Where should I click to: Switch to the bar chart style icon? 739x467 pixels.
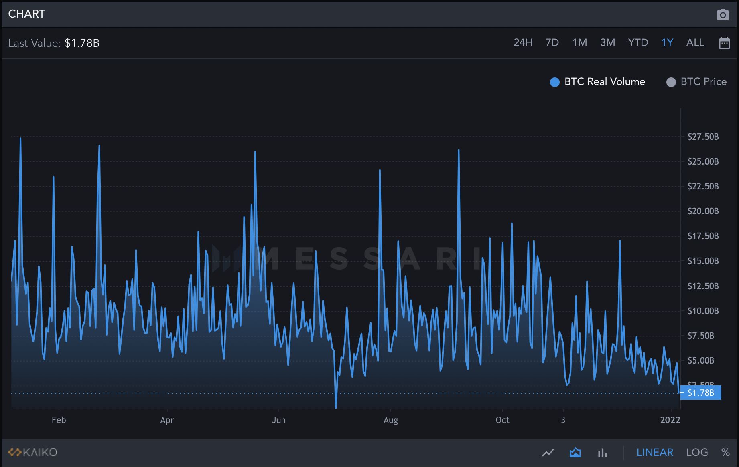tap(603, 452)
